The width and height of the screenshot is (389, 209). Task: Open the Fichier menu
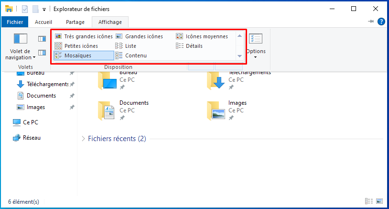coord(15,22)
